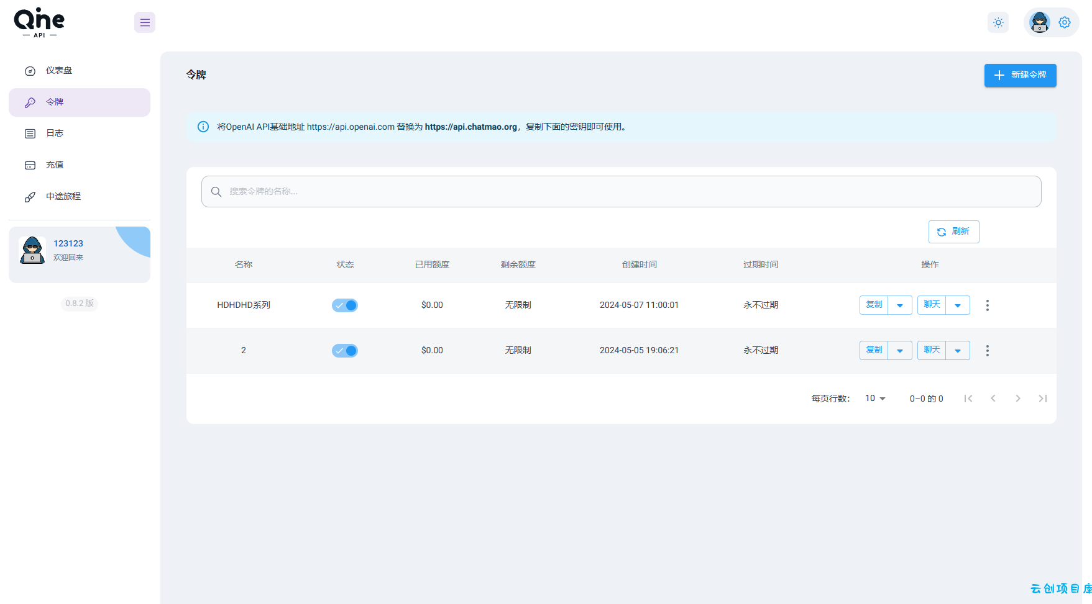Screen dimensions: 1092x604
Task: Focus the token name search field
Action: tap(621, 191)
